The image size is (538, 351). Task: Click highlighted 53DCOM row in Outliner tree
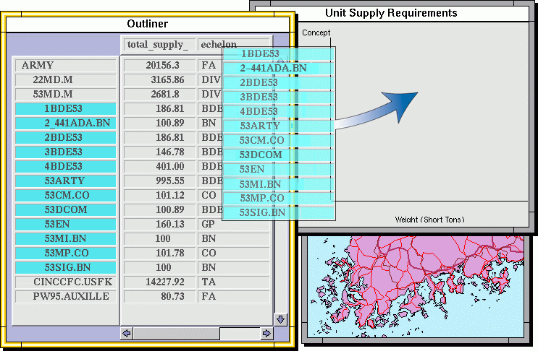click(x=65, y=210)
